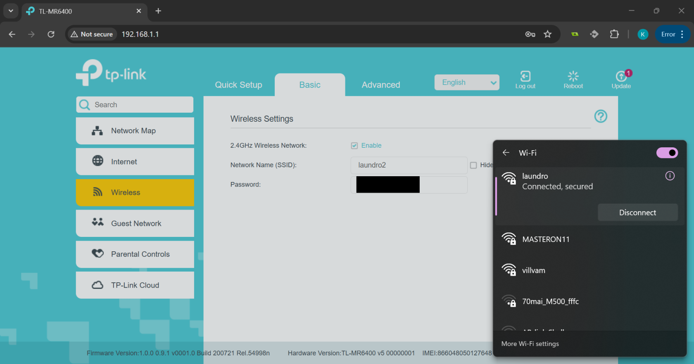Switch to the Advanced tab
Viewport: 694px width, 364px height.
tap(381, 85)
